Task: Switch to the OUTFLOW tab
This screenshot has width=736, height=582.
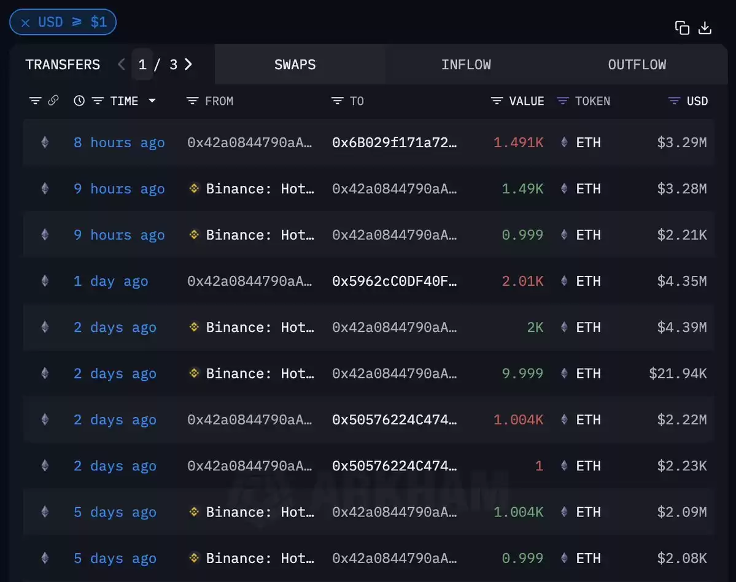Action: tap(637, 64)
